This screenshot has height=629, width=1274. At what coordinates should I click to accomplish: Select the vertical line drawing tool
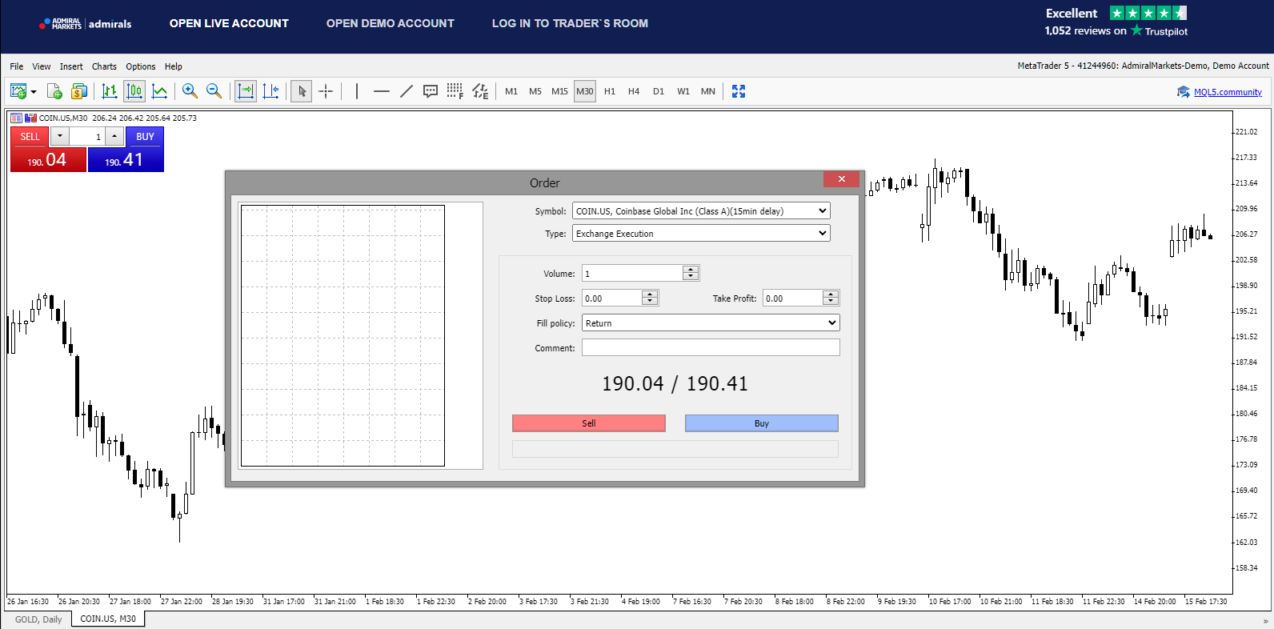357,91
